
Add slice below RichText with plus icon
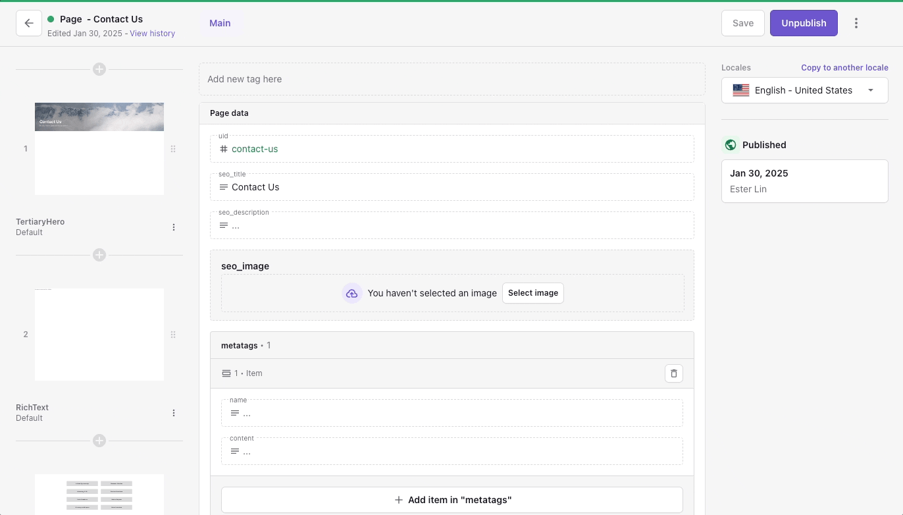click(x=99, y=441)
